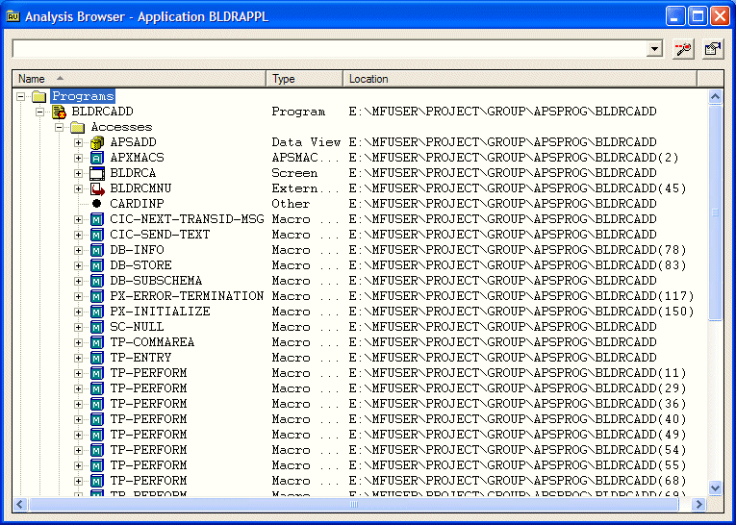Viewport: 736px width, 525px height.
Task: Click the BLDRCADD program icon
Action: tap(59, 112)
